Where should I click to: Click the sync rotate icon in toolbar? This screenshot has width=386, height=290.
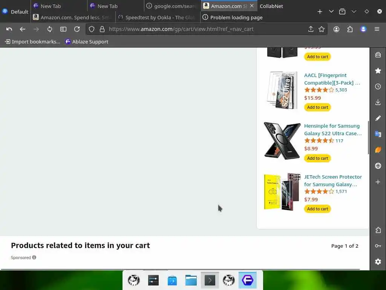click(50, 29)
